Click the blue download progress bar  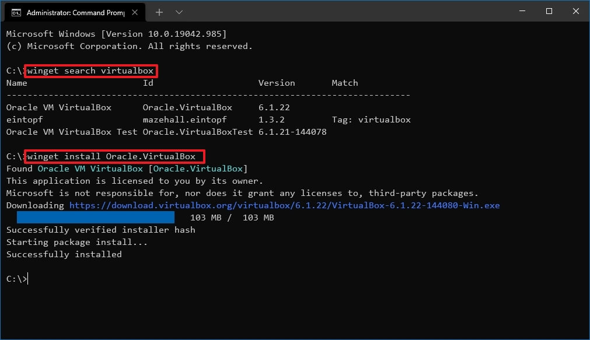[x=95, y=217]
